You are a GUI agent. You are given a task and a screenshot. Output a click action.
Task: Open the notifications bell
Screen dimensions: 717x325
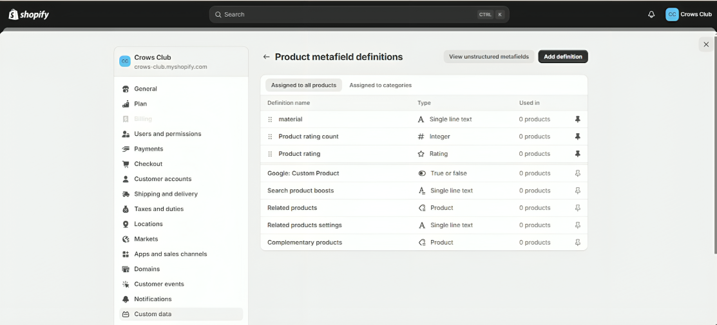pyautogui.click(x=651, y=15)
